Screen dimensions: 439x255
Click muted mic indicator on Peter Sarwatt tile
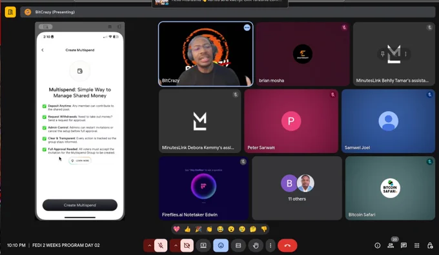tap(332, 95)
